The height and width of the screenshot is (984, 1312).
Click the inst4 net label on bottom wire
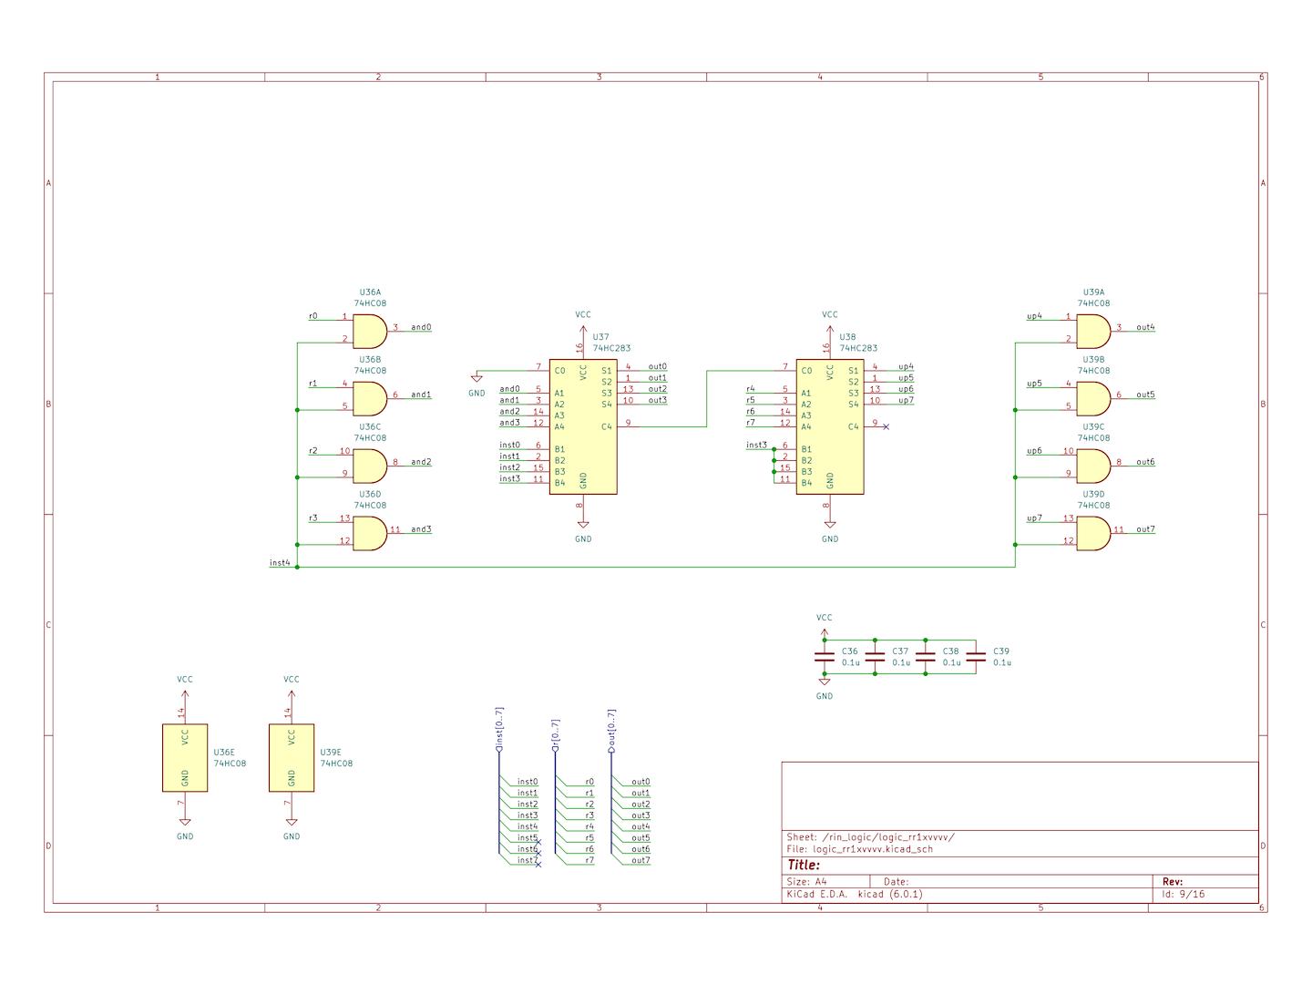[x=280, y=563]
